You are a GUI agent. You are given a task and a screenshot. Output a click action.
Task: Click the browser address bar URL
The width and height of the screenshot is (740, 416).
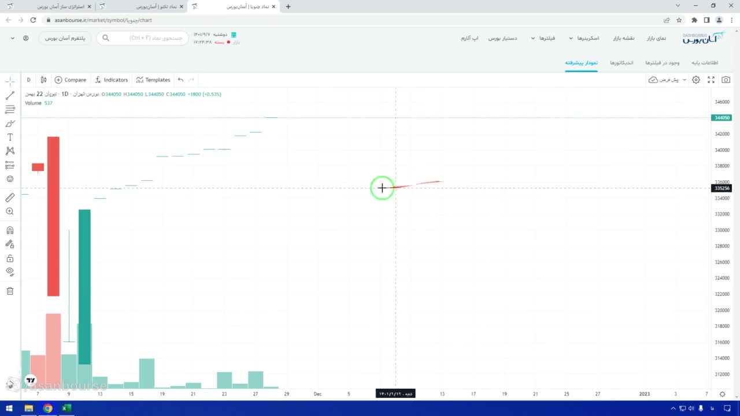pos(103,20)
